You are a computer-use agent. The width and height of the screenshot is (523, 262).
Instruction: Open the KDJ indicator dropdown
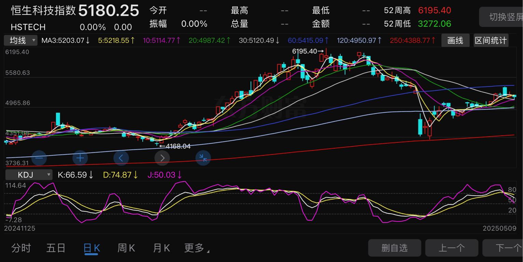[29, 175]
